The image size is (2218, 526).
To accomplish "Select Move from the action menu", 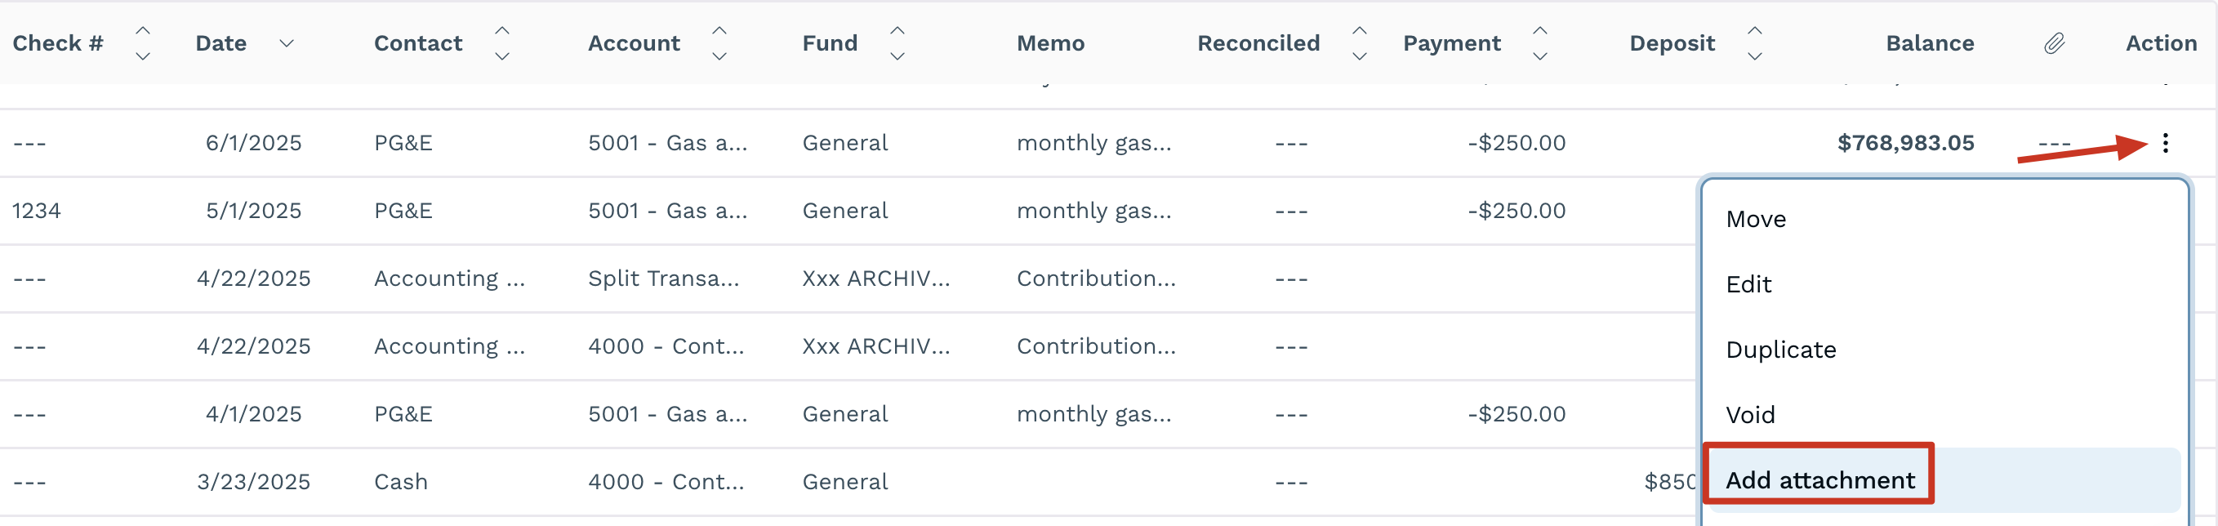I will point(1756,220).
